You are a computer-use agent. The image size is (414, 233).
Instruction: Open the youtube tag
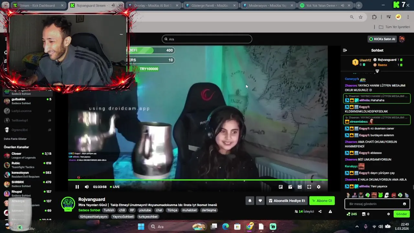pyautogui.click(x=145, y=210)
